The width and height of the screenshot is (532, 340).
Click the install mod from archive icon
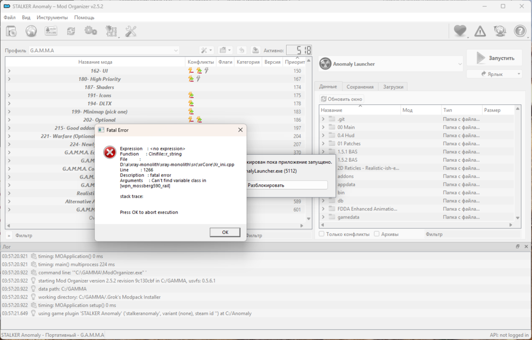coord(11,31)
